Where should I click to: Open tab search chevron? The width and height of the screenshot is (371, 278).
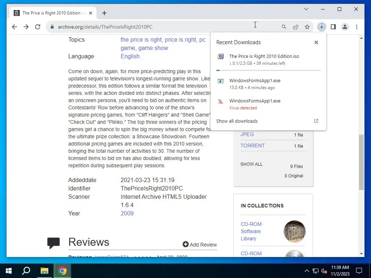[x=306, y=9]
